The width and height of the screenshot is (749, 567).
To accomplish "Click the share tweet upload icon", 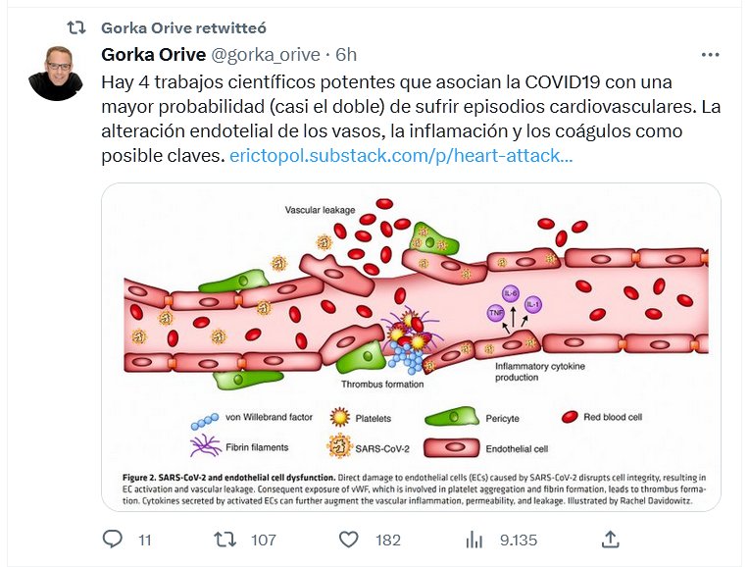I will 610,539.
